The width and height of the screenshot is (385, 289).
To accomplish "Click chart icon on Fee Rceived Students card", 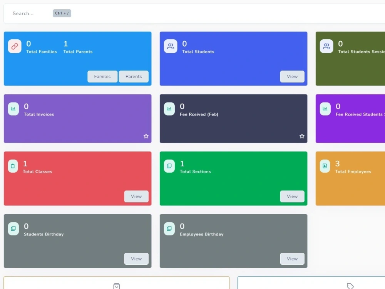I will (x=325, y=109).
